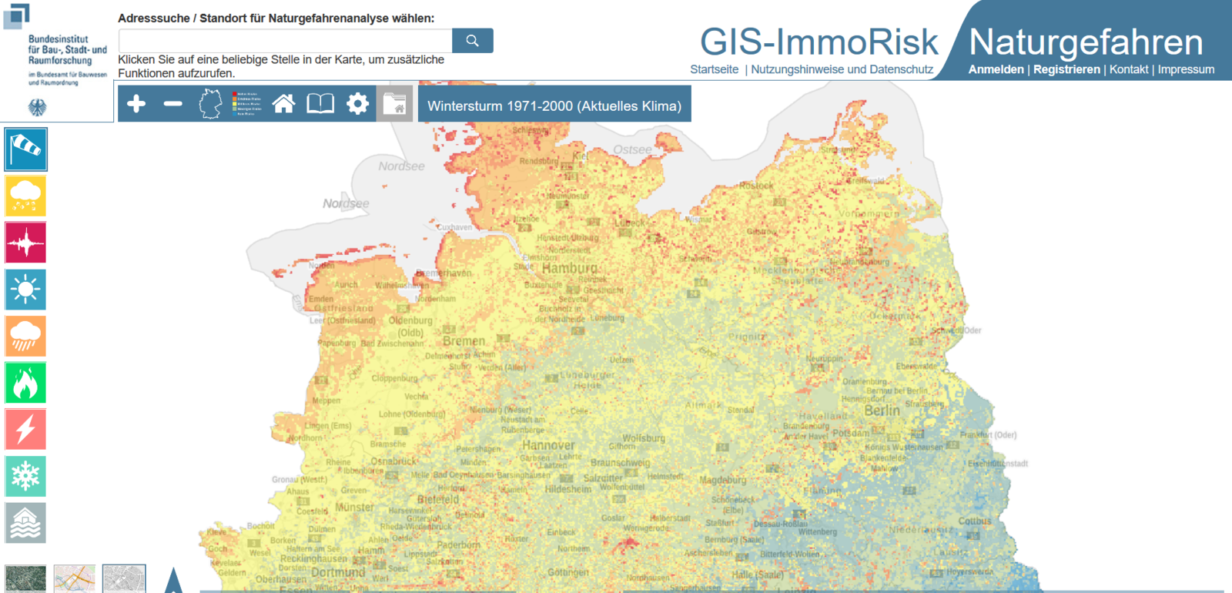Switch to grayscale basemap thumbnail
Viewport: 1232px width, 593px height.
pos(124,578)
